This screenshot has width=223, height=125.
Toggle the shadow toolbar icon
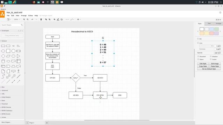62,19
